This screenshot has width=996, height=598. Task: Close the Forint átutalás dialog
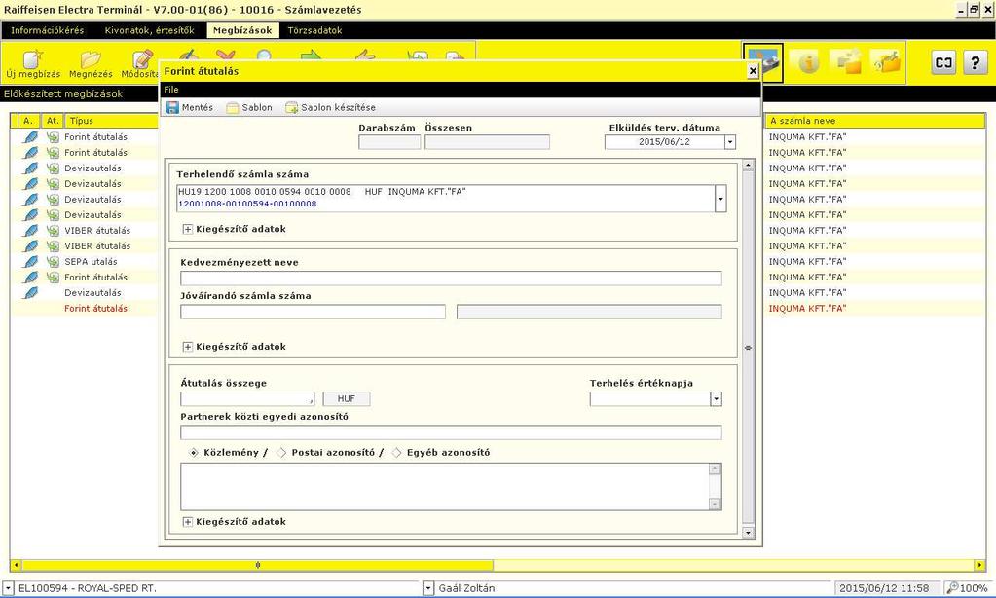point(753,70)
